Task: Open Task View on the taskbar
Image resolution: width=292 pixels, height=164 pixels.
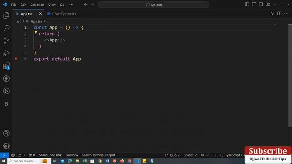Action: pos(55,161)
